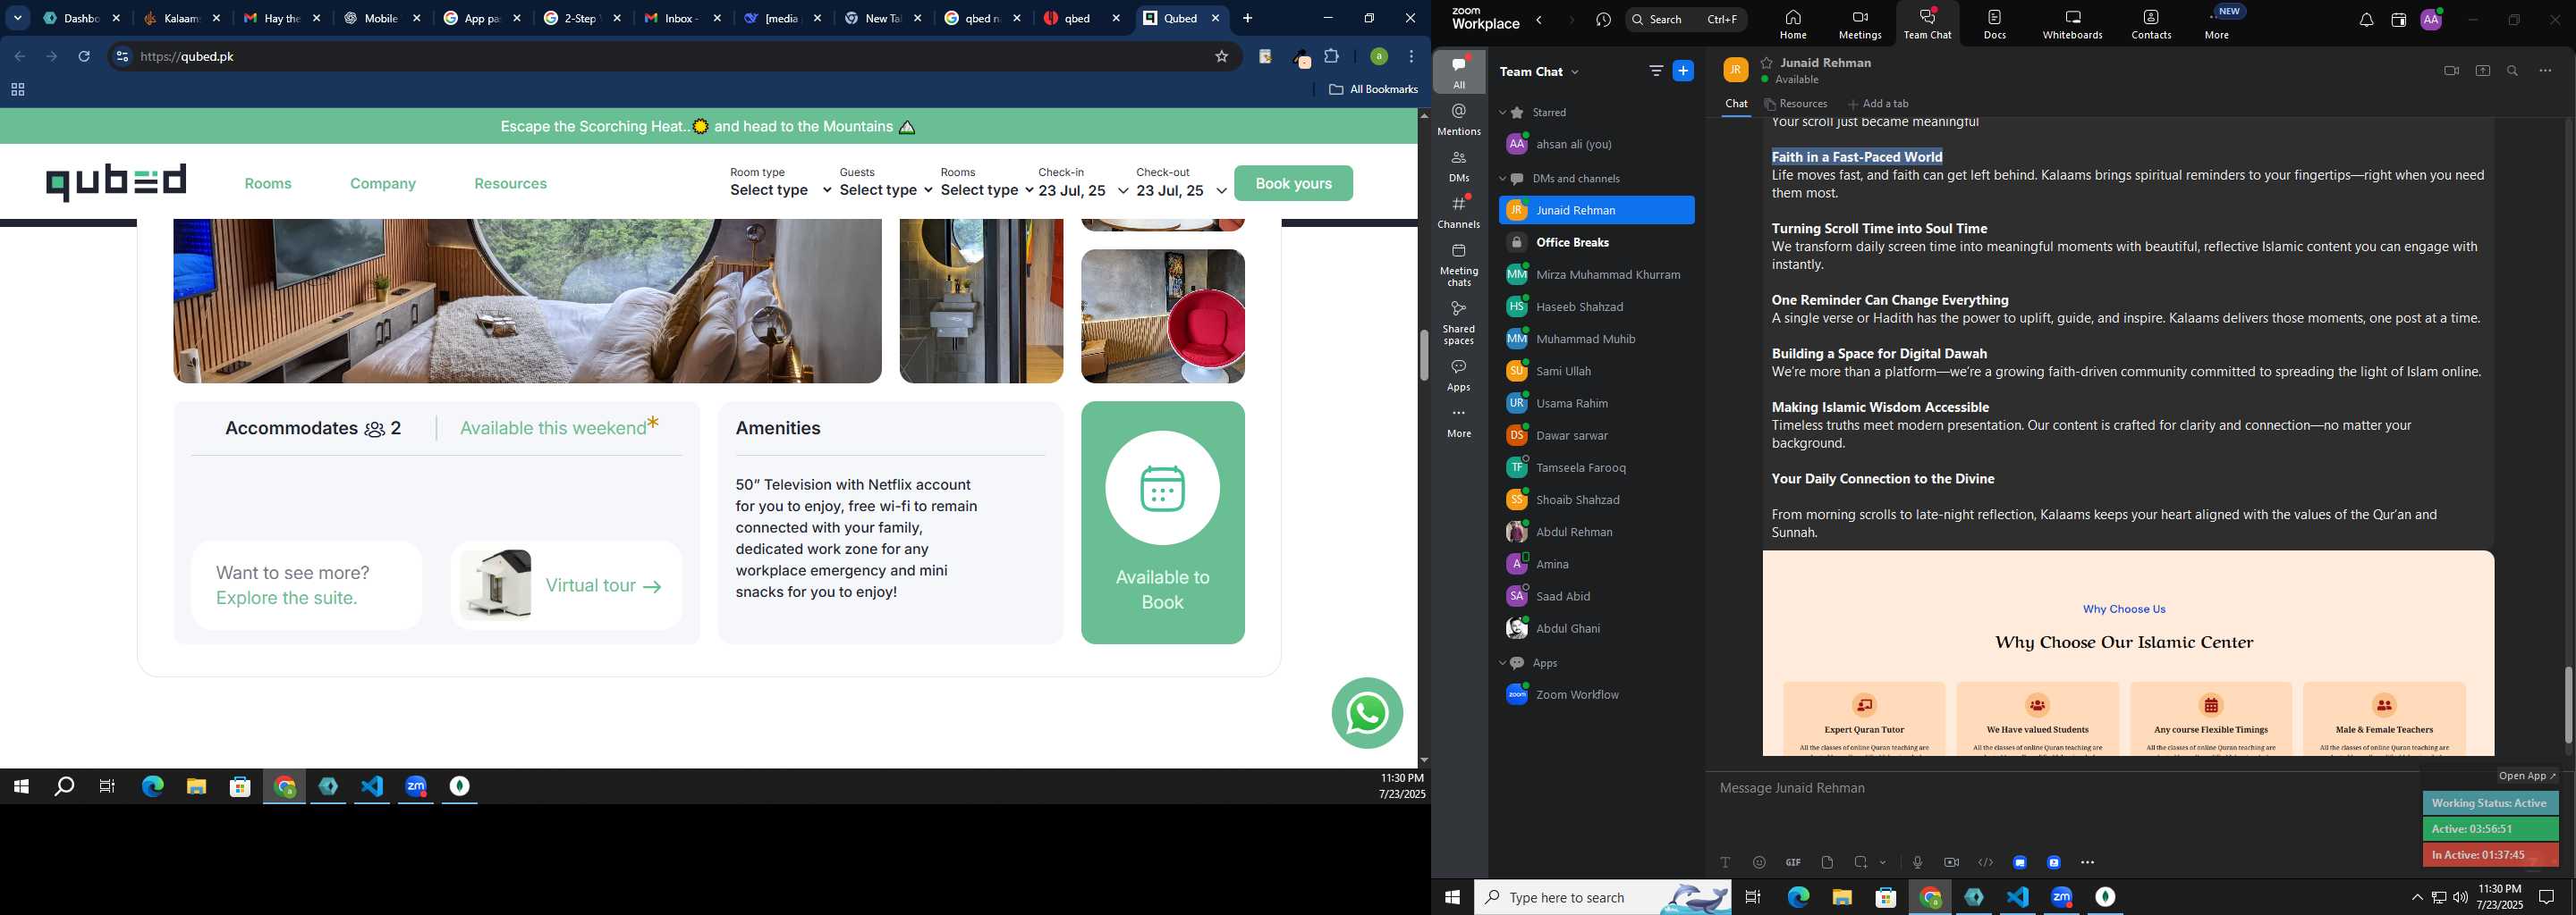Viewport: 2576px width, 915px height.
Task: Open Zoom notifications bell
Action: [2366, 20]
